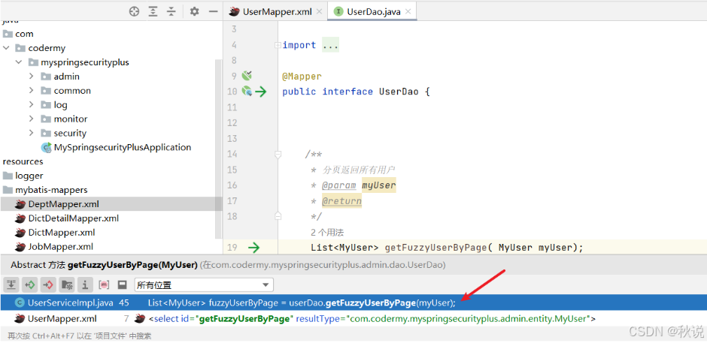
Task: Click the '2 个用法' usages hint
Action: point(327,233)
